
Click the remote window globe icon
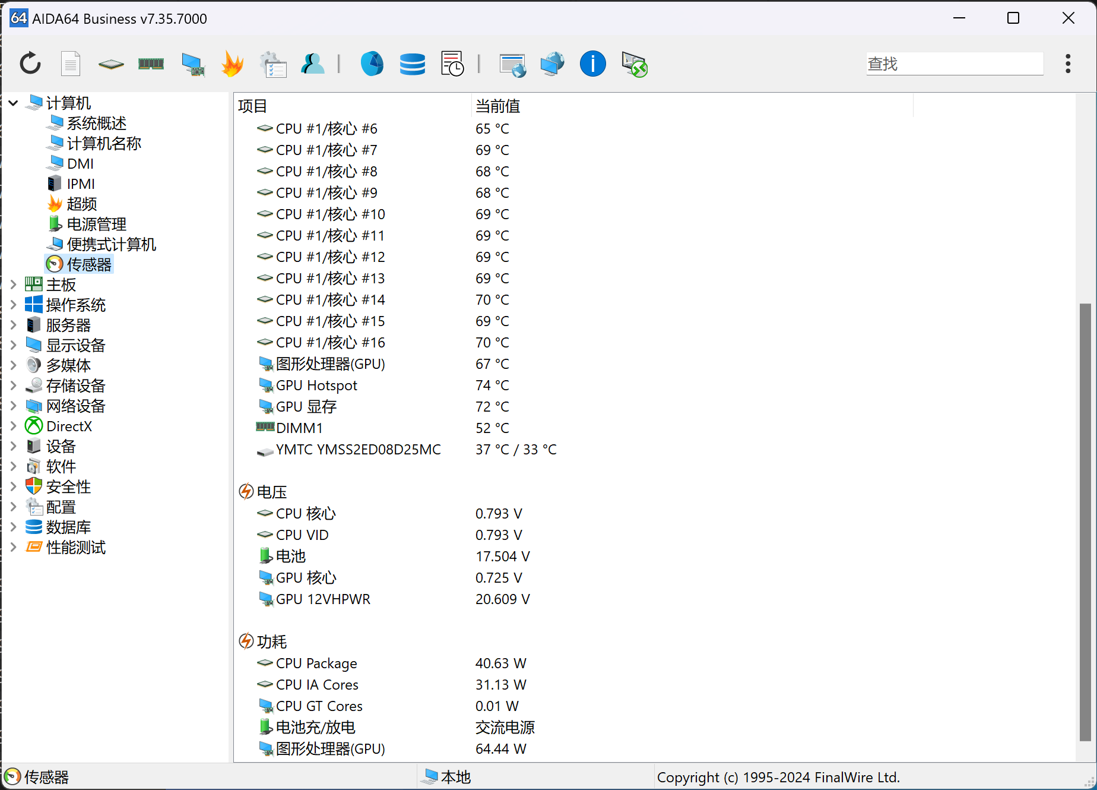tap(513, 65)
